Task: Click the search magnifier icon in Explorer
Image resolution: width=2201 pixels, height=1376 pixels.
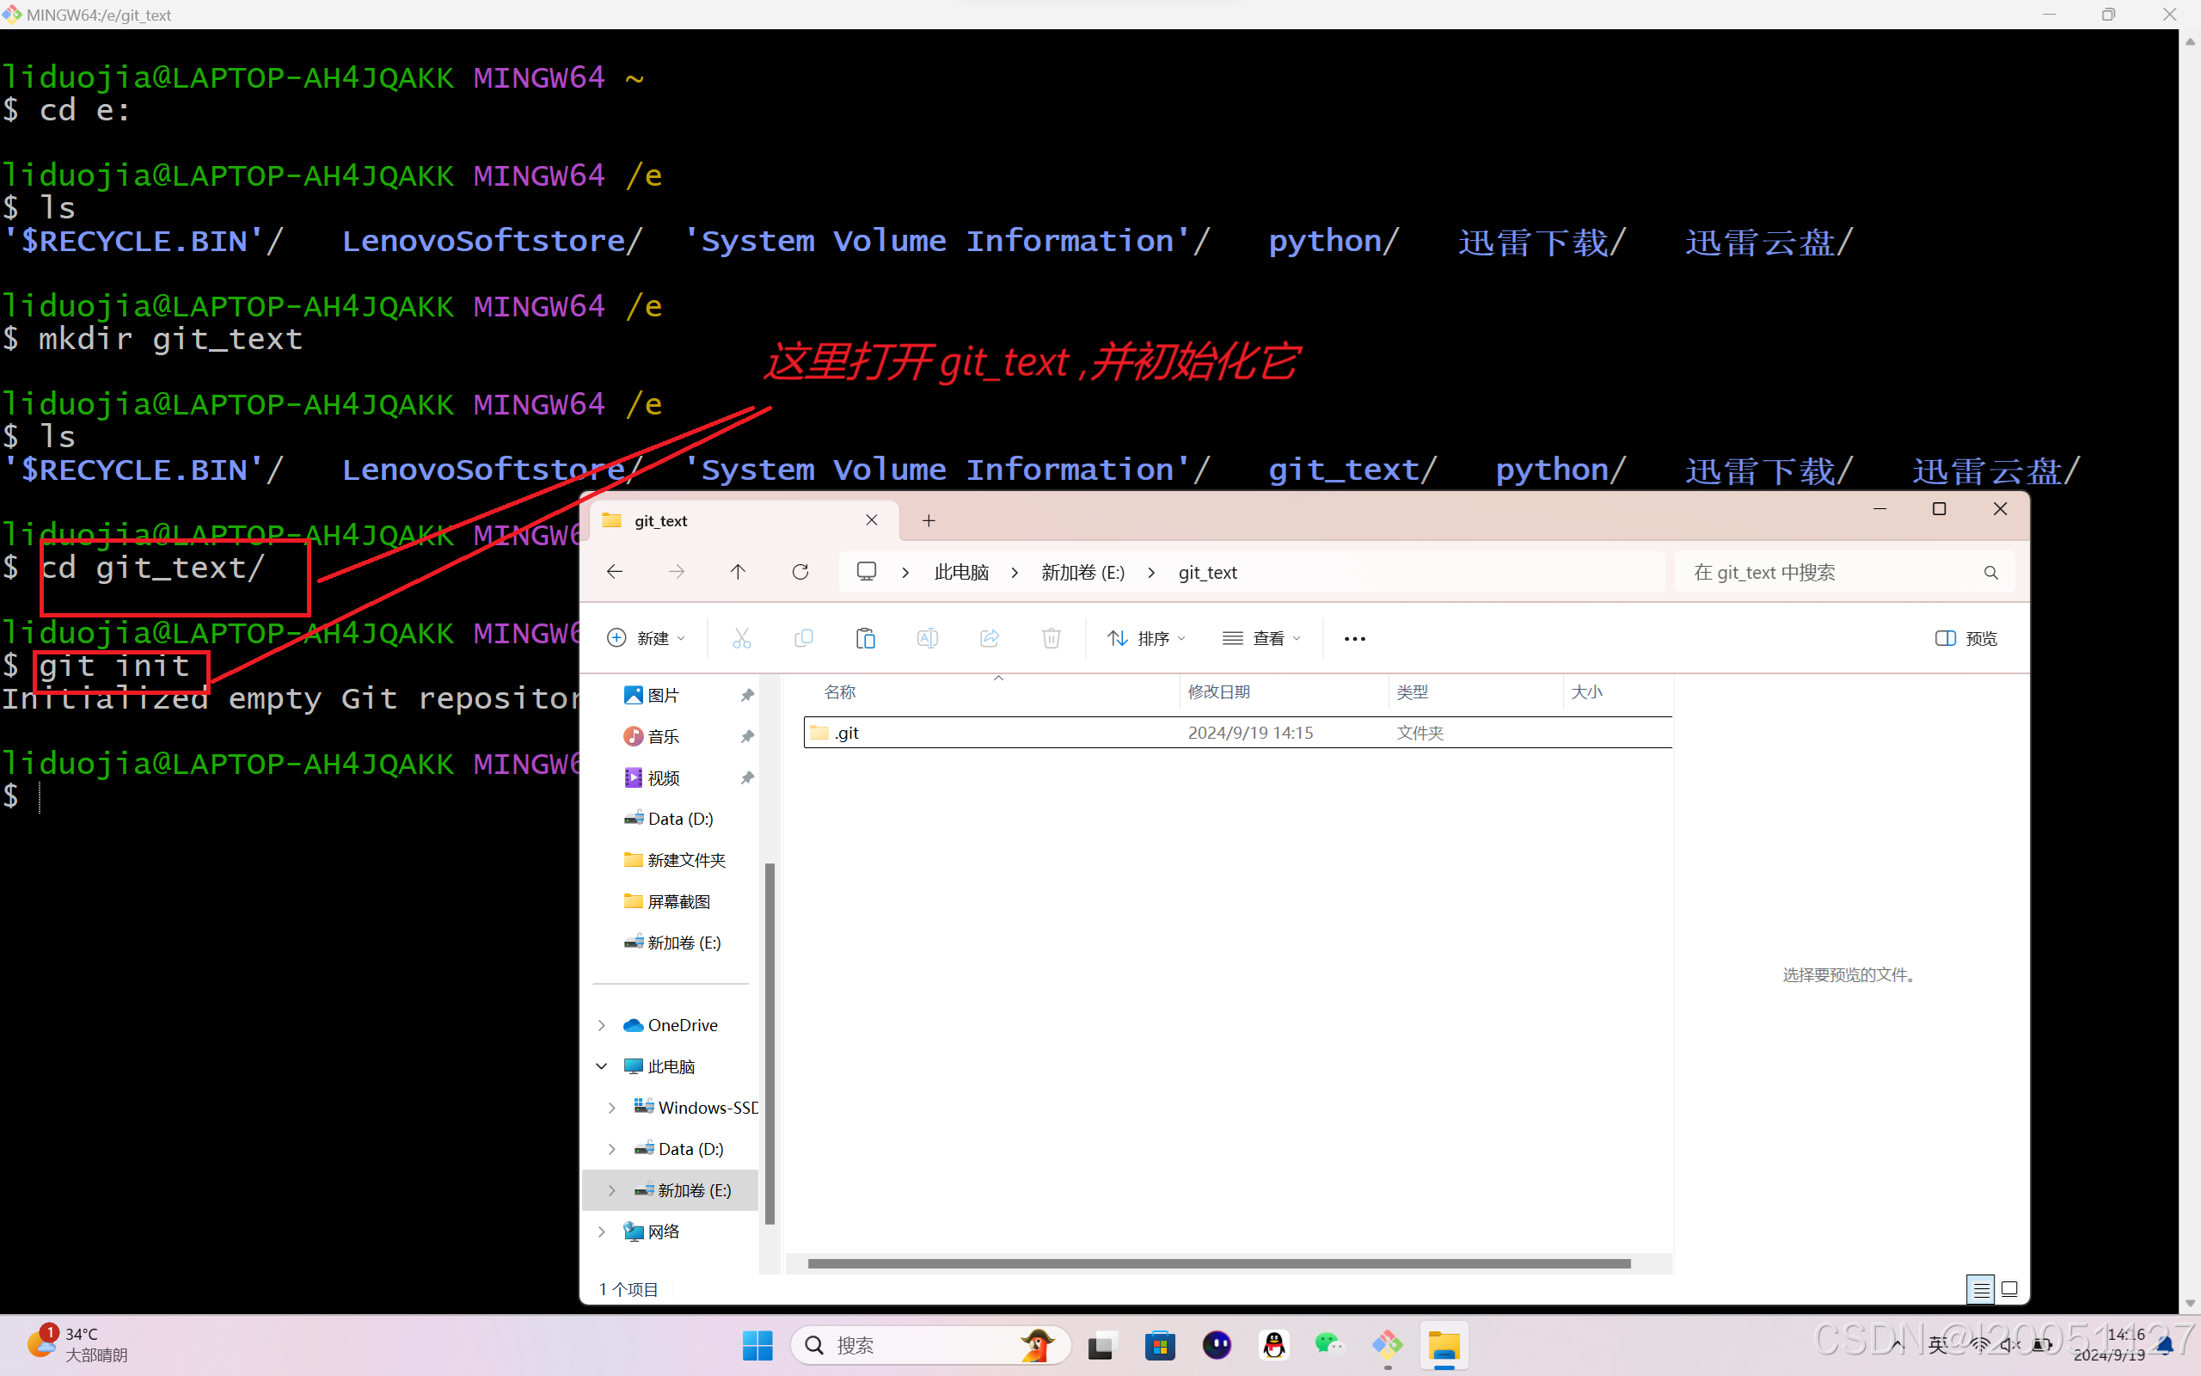Action: click(1990, 573)
